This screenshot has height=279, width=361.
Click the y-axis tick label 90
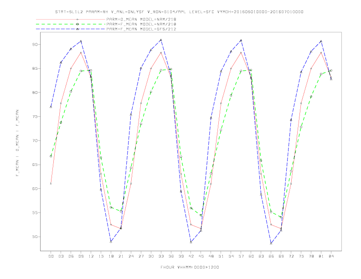click(x=35, y=44)
